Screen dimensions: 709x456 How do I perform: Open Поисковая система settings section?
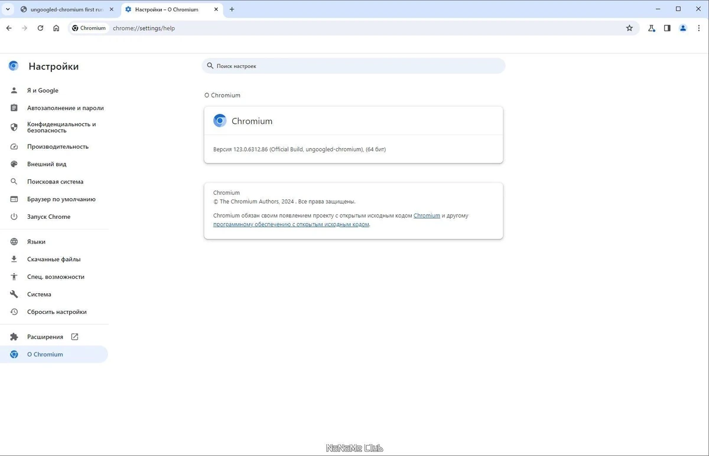tap(54, 182)
